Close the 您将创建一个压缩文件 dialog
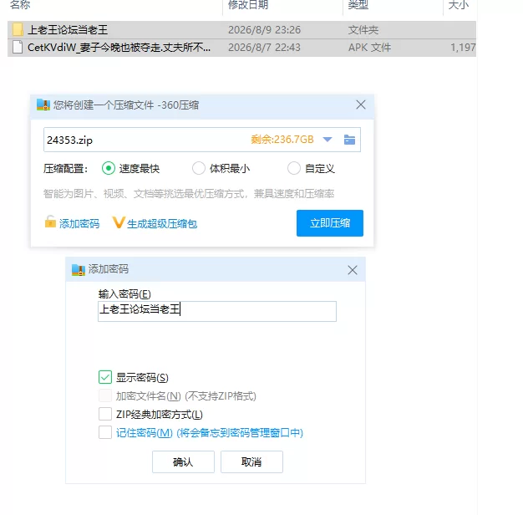This screenshot has height=515, width=523. (x=361, y=105)
